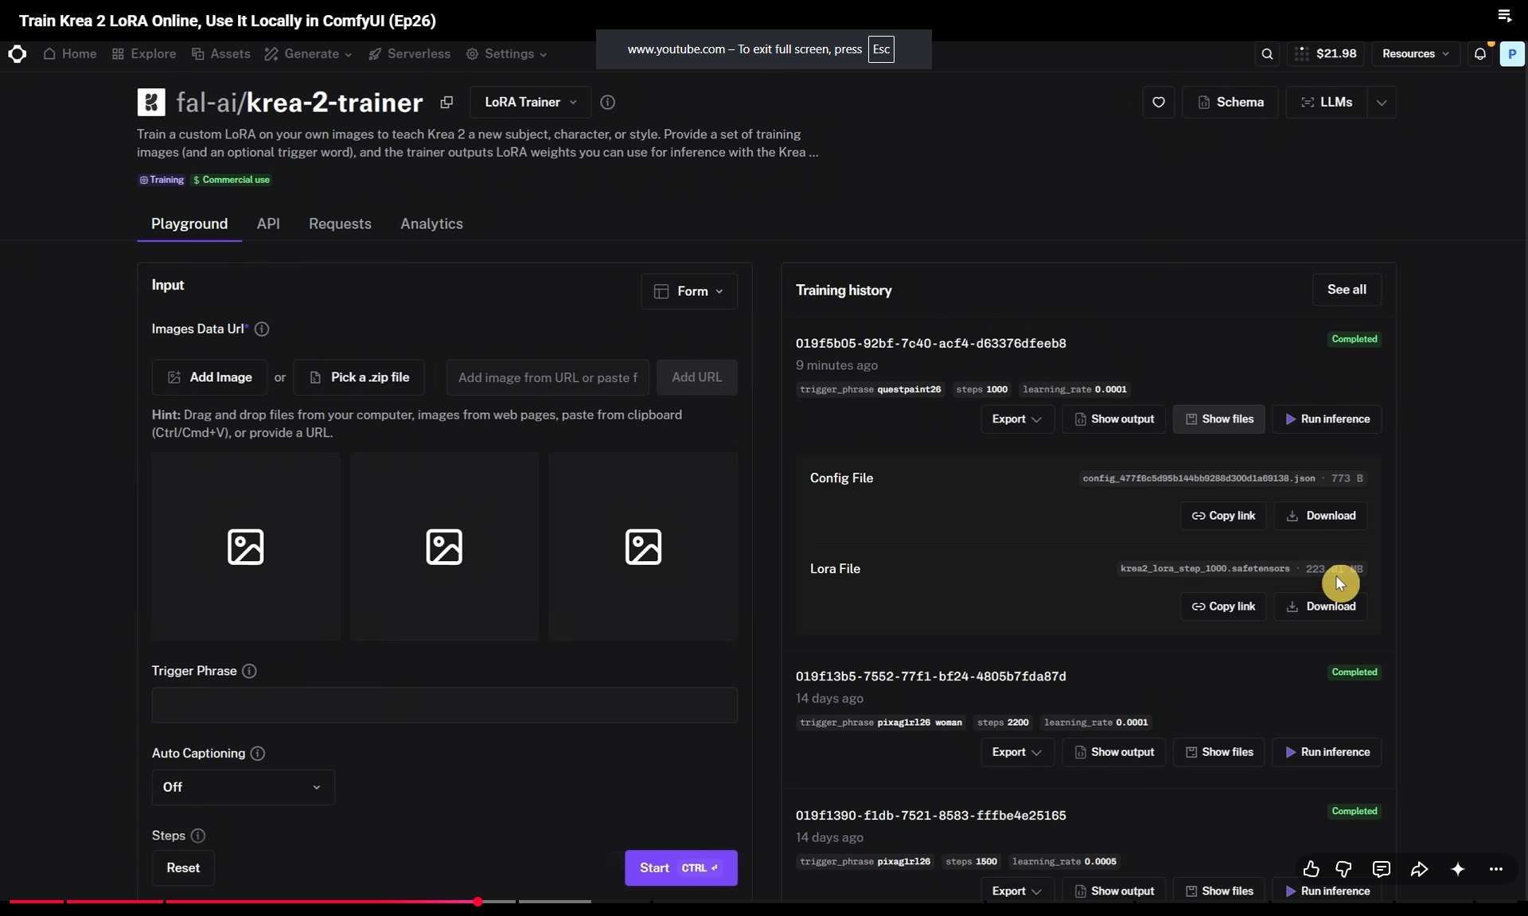Dislike the video with thumbs down
The image size is (1528, 916).
pyautogui.click(x=1344, y=869)
